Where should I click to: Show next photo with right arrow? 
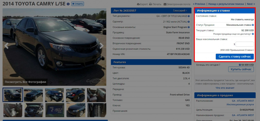(x=102, y=46)
